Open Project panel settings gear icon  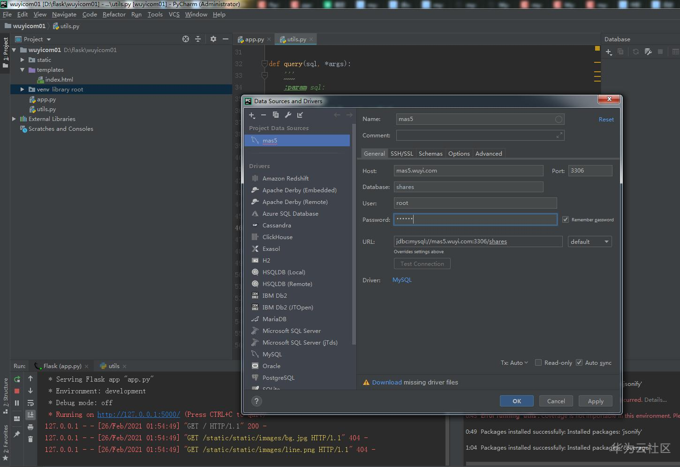click(213, 39)
